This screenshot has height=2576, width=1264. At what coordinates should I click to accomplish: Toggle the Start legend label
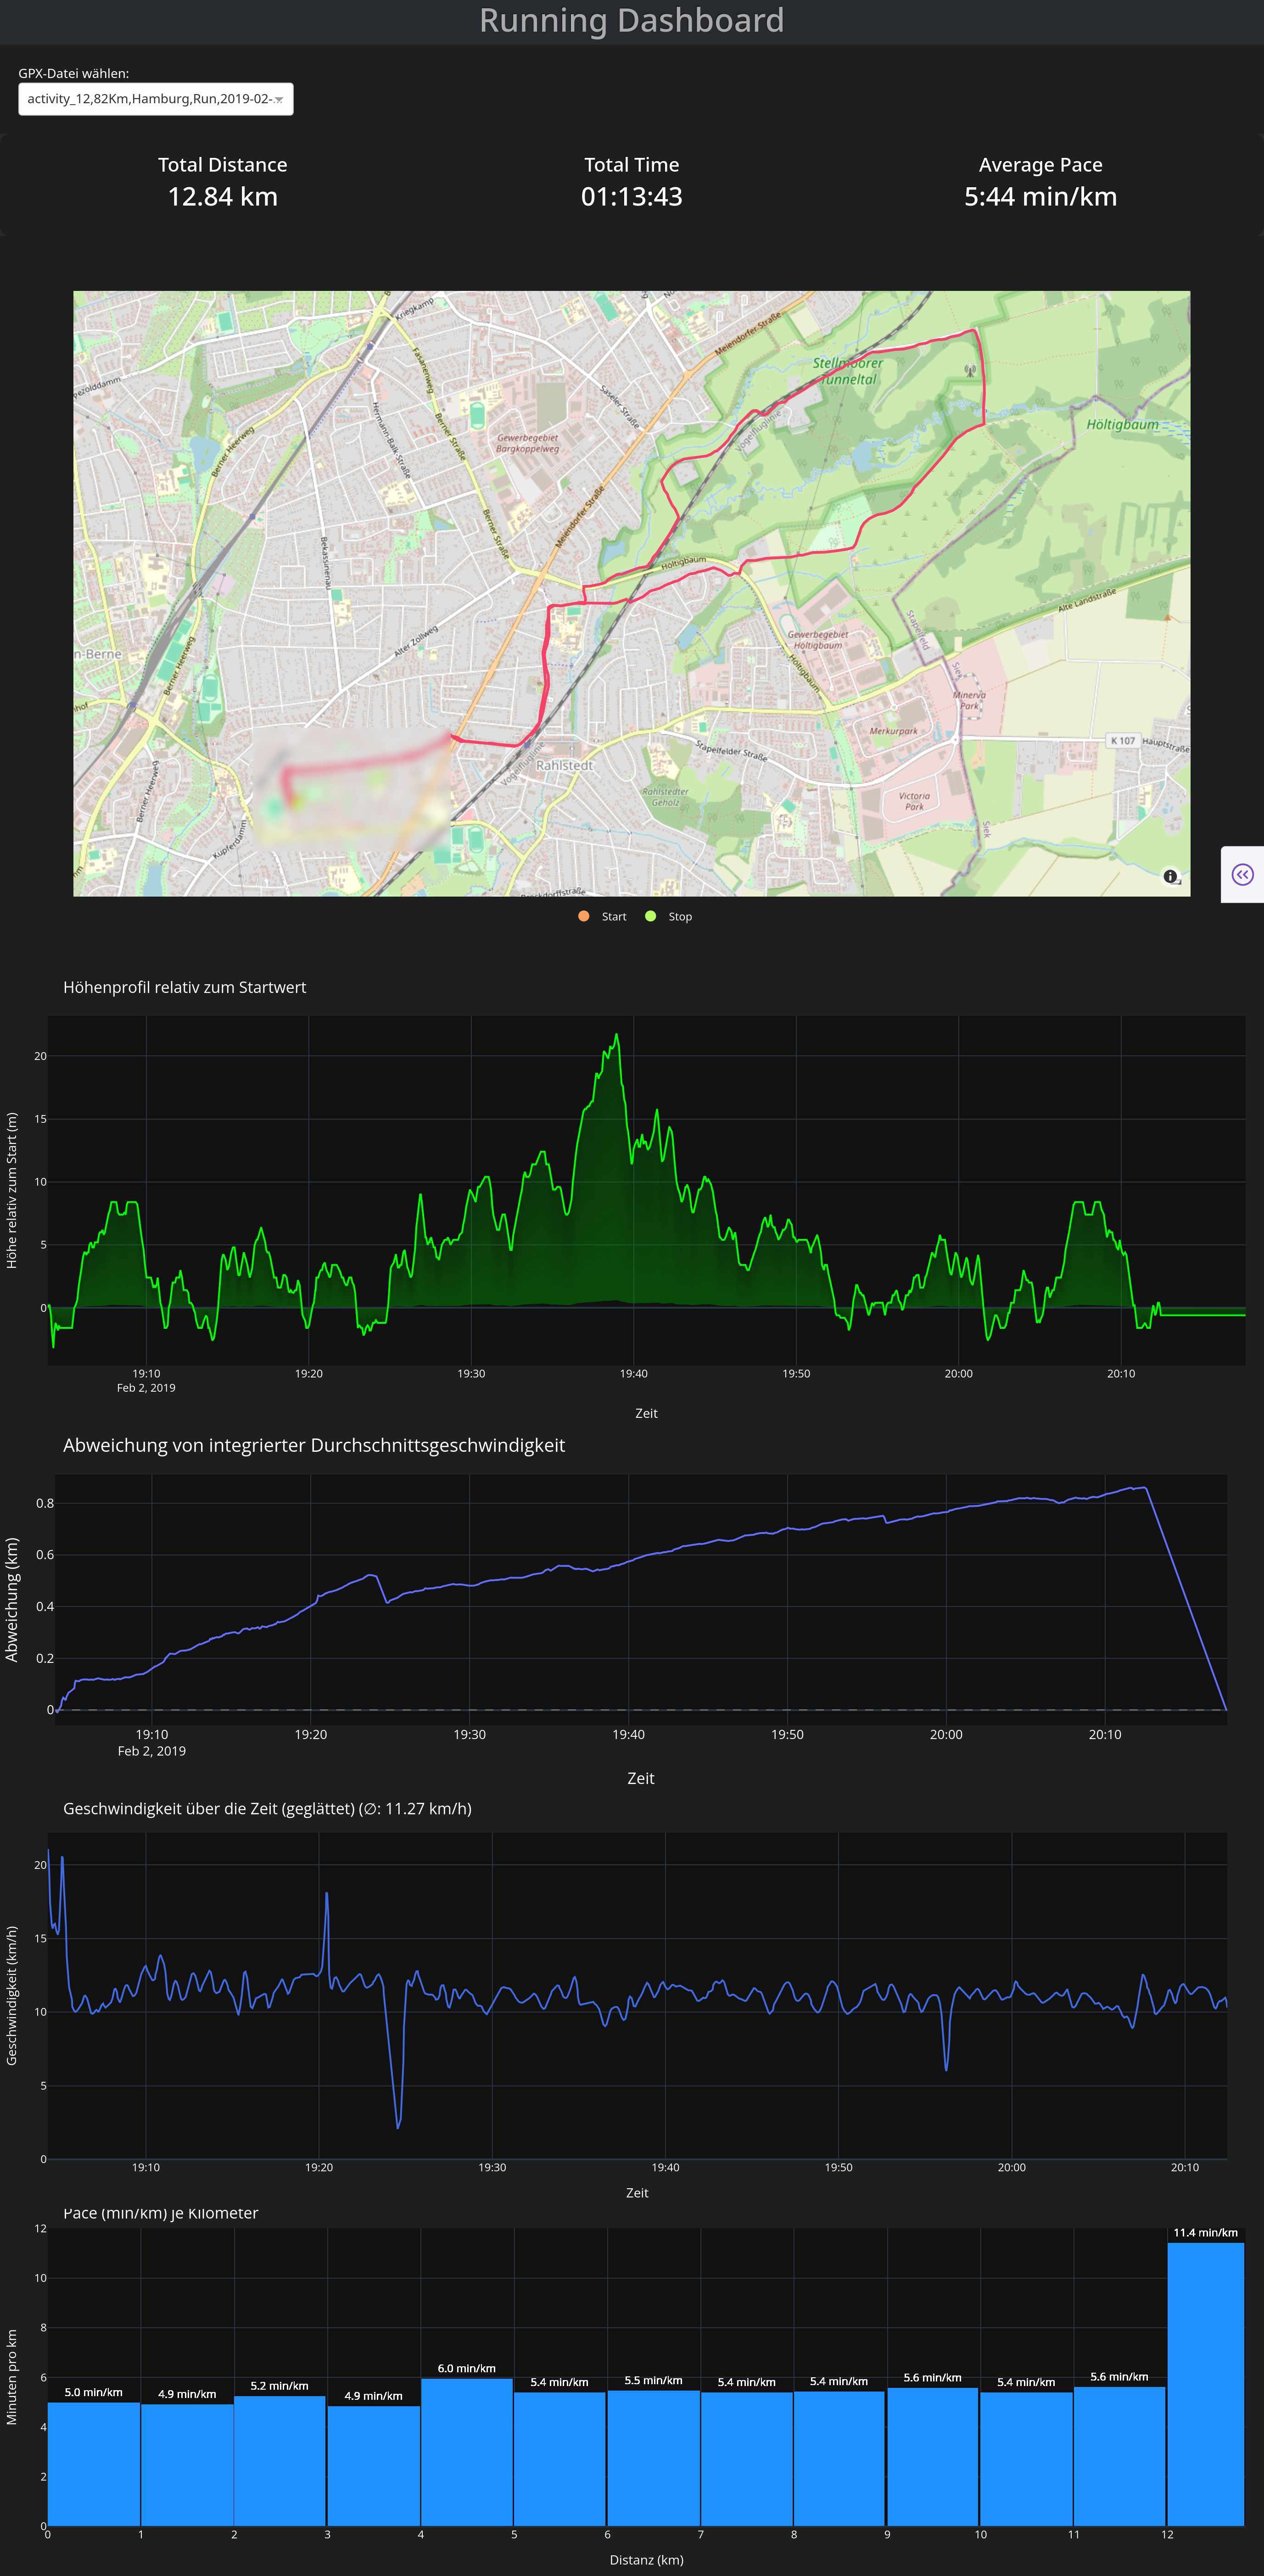coord(614,917)
